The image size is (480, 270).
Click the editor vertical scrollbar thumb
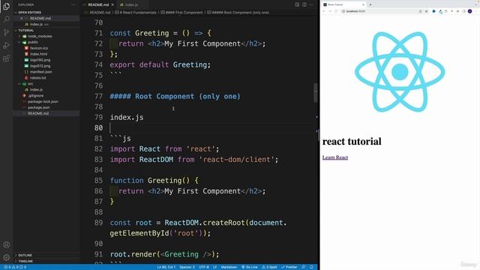click(x=315, y=93)
